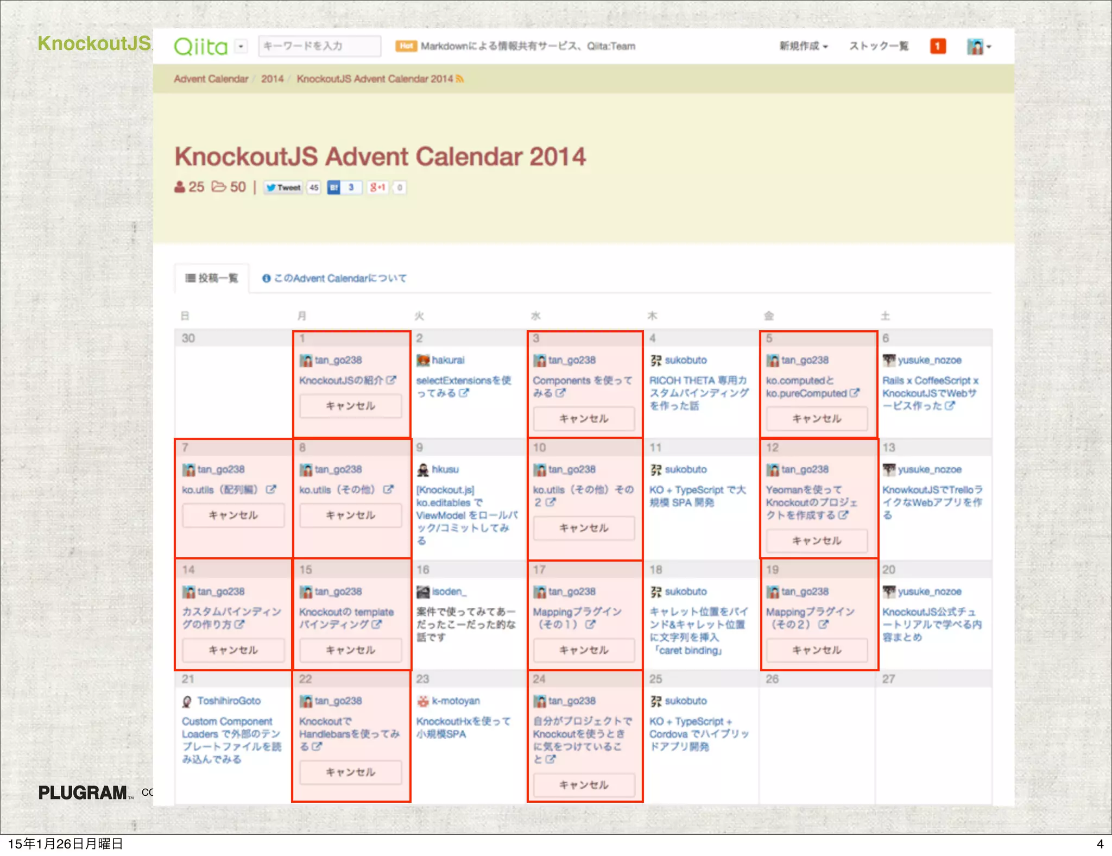Open the user avatar account menu
The width and height of the screenshot is (1112, 856).
(979, 47)
